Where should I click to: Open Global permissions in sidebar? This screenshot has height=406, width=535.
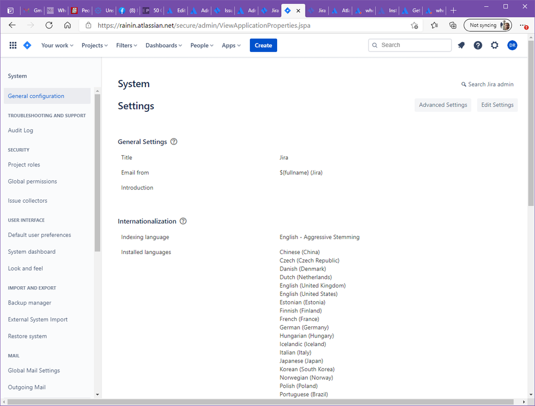click(32, 181)
